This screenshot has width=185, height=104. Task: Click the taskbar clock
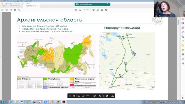point(180,102)
